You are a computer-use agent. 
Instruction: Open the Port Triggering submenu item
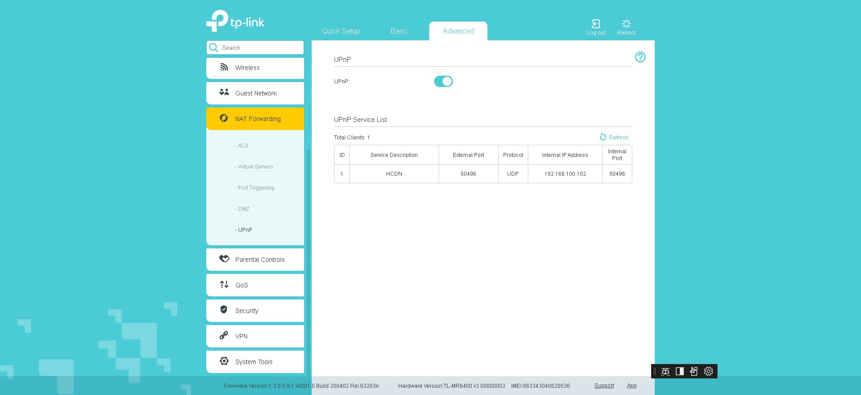[255, 188]
